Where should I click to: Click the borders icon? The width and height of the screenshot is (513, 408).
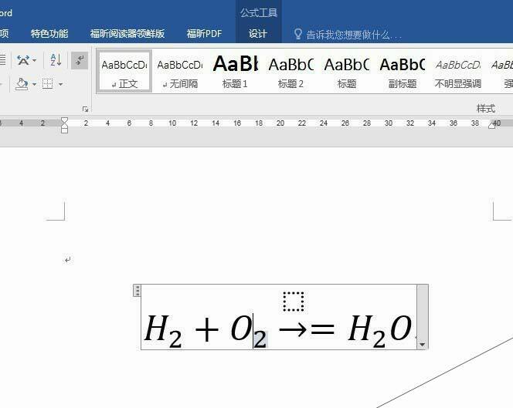coord(47,84)
